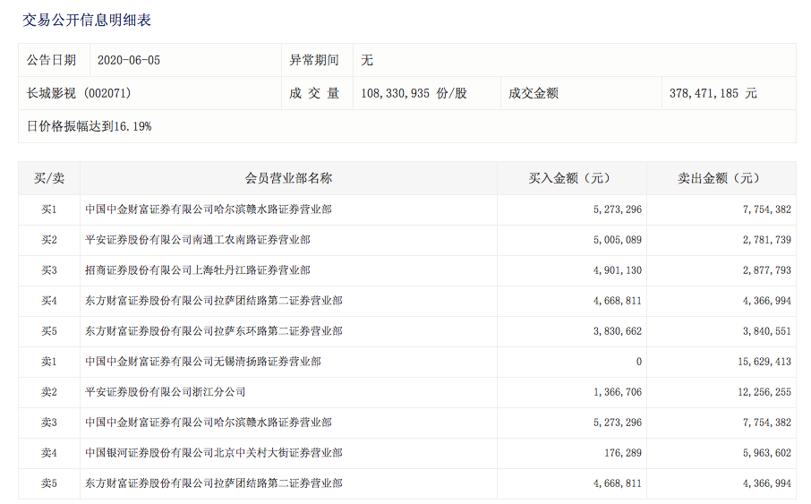The image size is (811, 504).
Task: Select the 买4 row label
Action: click(x=49, y=301)
